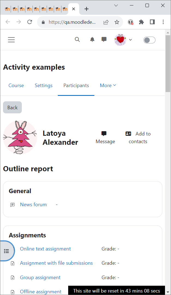Click the "Outline report" heading
Screen dimensions: 171x295
(x=28, y=169)
